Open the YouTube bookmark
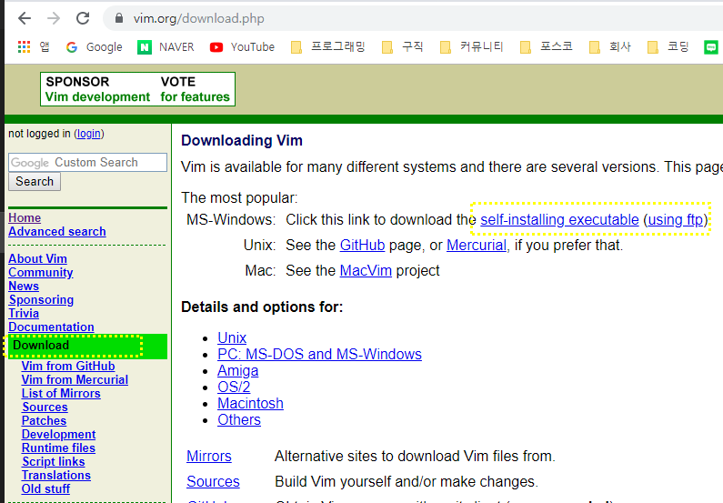Image resolution: width=723 pixels, height=503 pixels. point(242,47)
